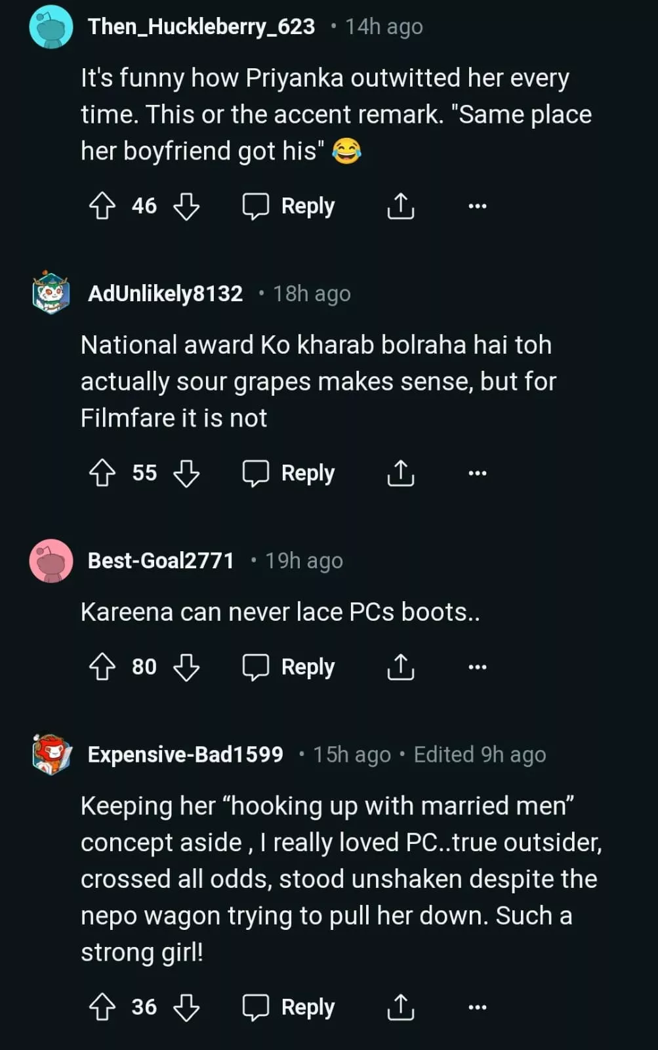Reply to Expensive-Bad1599's comment

coord(289,1007)
